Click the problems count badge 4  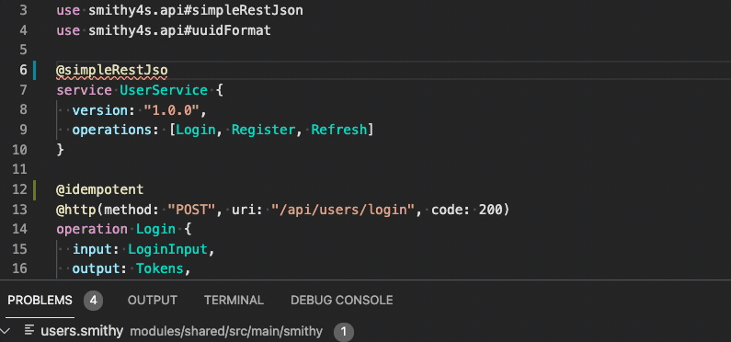(93, 300)
